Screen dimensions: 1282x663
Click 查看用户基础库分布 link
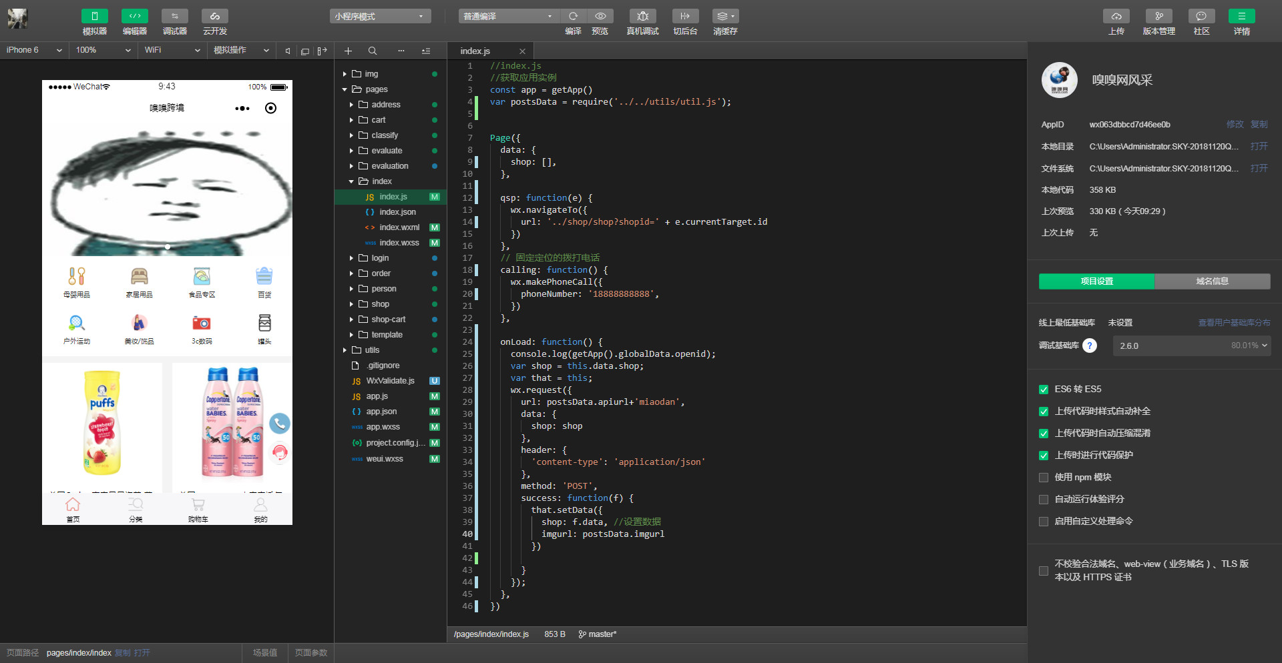(1234, 323)
